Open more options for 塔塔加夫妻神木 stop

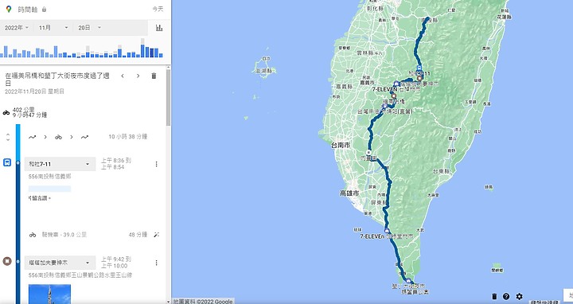tap(157, 263)
